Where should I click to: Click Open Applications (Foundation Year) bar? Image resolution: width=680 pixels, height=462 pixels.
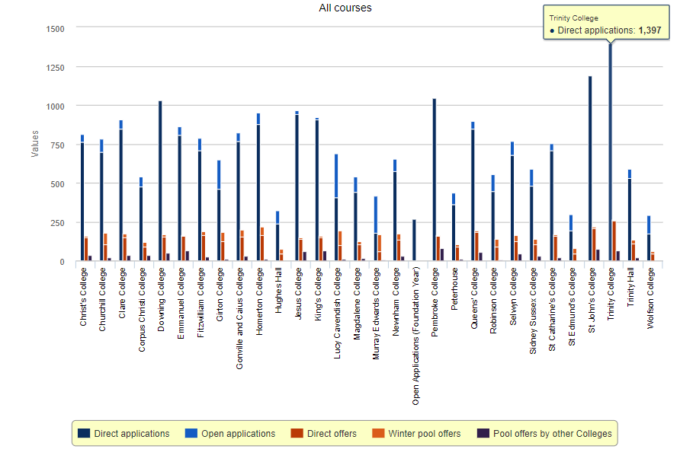(x=415, y=240)
